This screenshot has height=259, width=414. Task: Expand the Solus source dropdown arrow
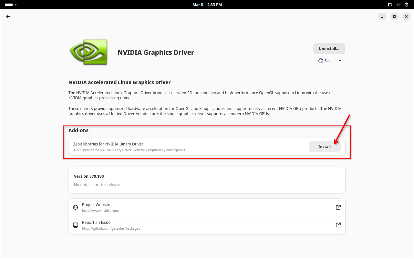(340, 61)
